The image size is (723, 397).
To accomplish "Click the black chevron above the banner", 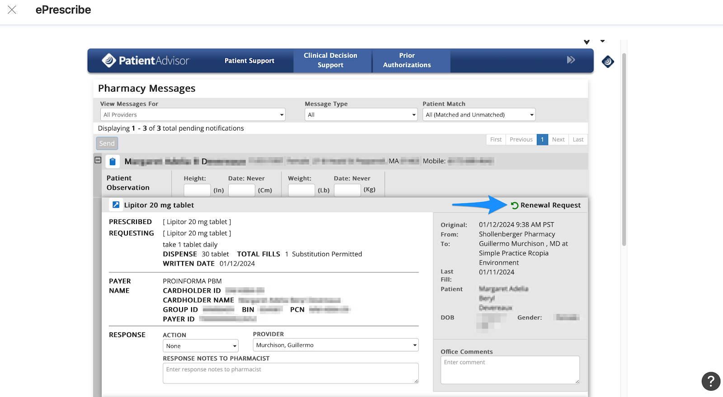I will (x=587, y=42).
